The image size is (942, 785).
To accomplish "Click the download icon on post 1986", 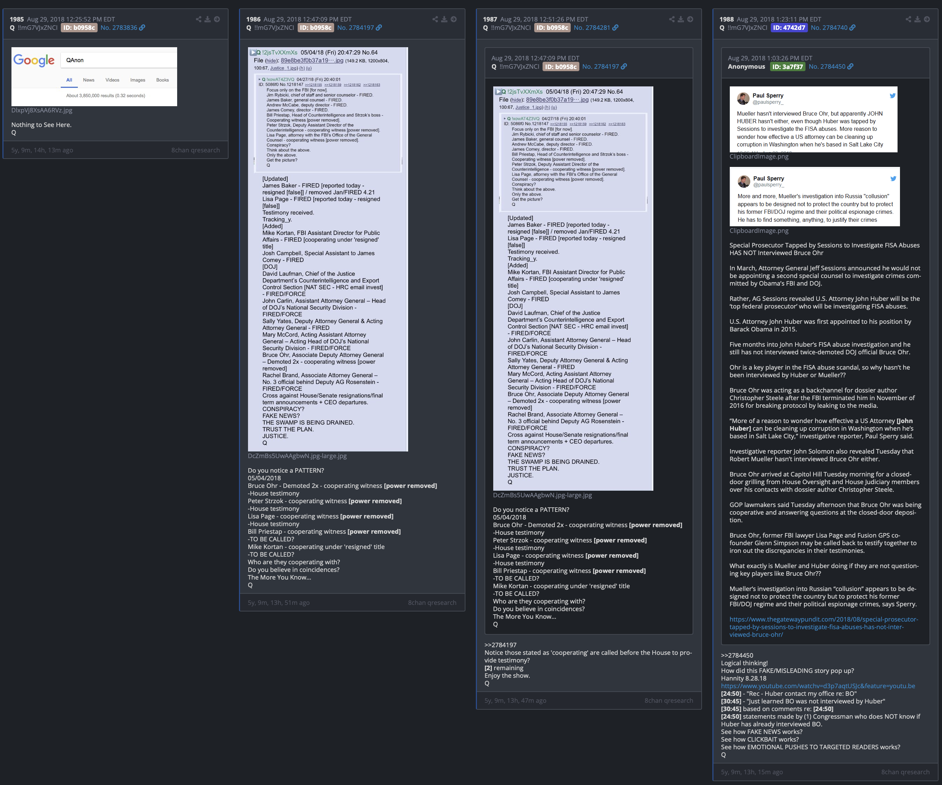I will click(x=444, y=19).
